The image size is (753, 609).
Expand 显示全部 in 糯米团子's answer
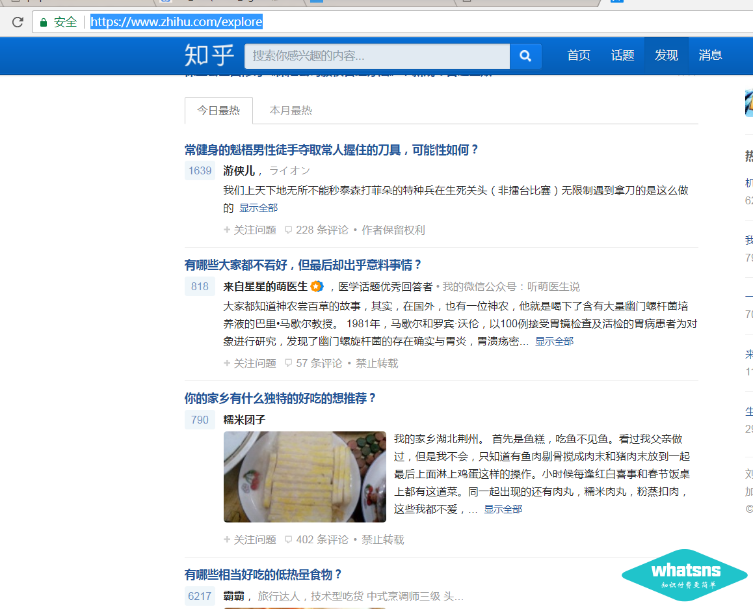(x=503, y=509)
